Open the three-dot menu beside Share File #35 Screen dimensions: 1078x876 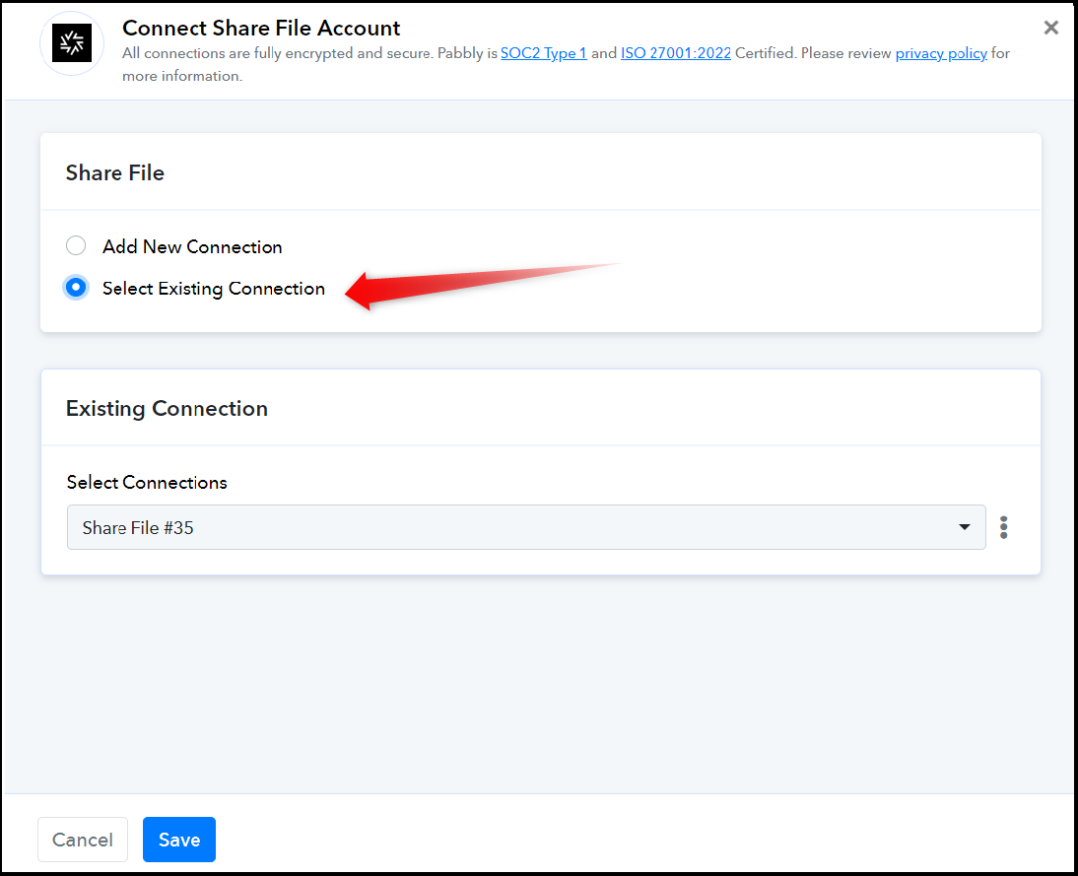pyautogui.click(x=1004, y=527)
